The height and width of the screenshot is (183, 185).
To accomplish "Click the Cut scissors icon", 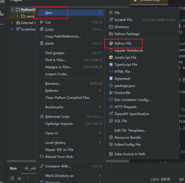I will tap(42, 22).
